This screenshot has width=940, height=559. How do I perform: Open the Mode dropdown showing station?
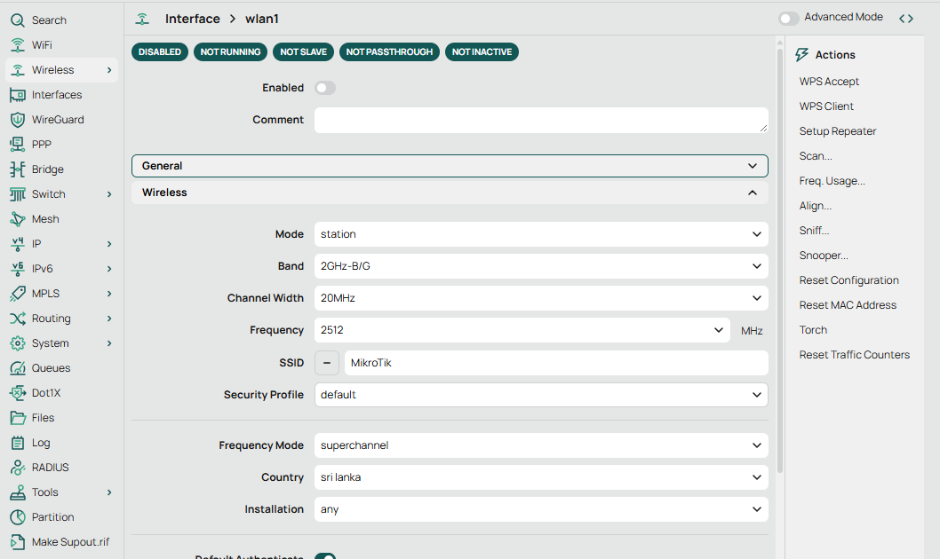[x=540, y=234]
